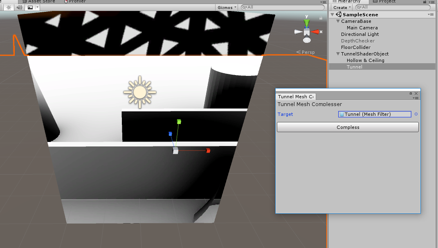Toggle scene gizmo lock icon
This screenshot has height=248, width=438.
[x=321, y=18]
